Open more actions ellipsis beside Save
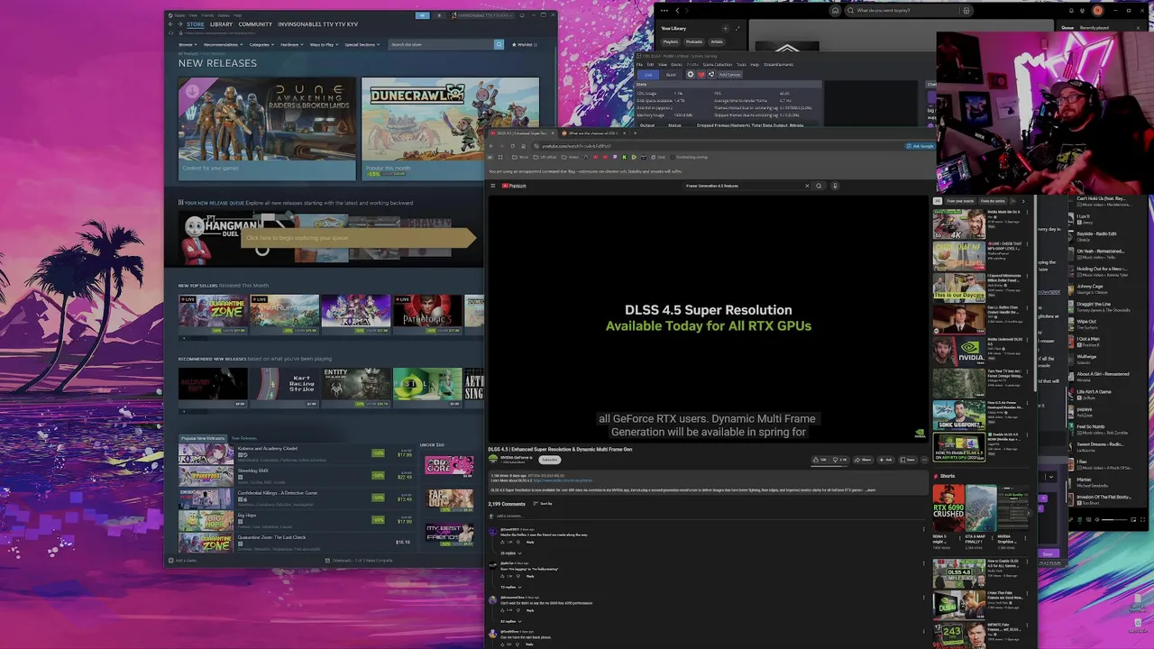1154x649 pixels. click(924, 460)
